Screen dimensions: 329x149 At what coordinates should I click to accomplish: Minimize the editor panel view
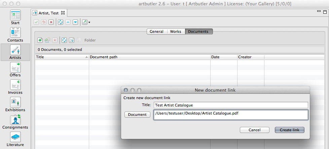coord(319,11)
